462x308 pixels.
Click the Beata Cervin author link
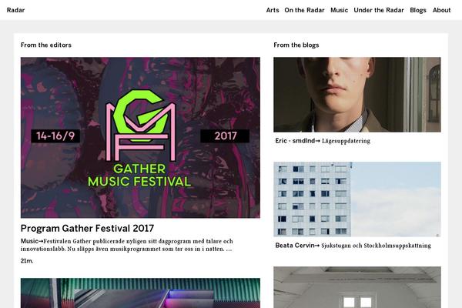(295, 246)
